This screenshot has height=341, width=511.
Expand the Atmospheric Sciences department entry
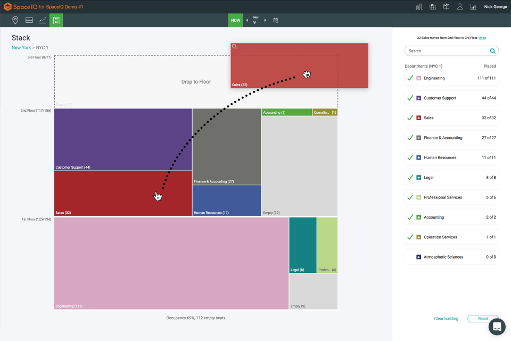click(417, 257)
